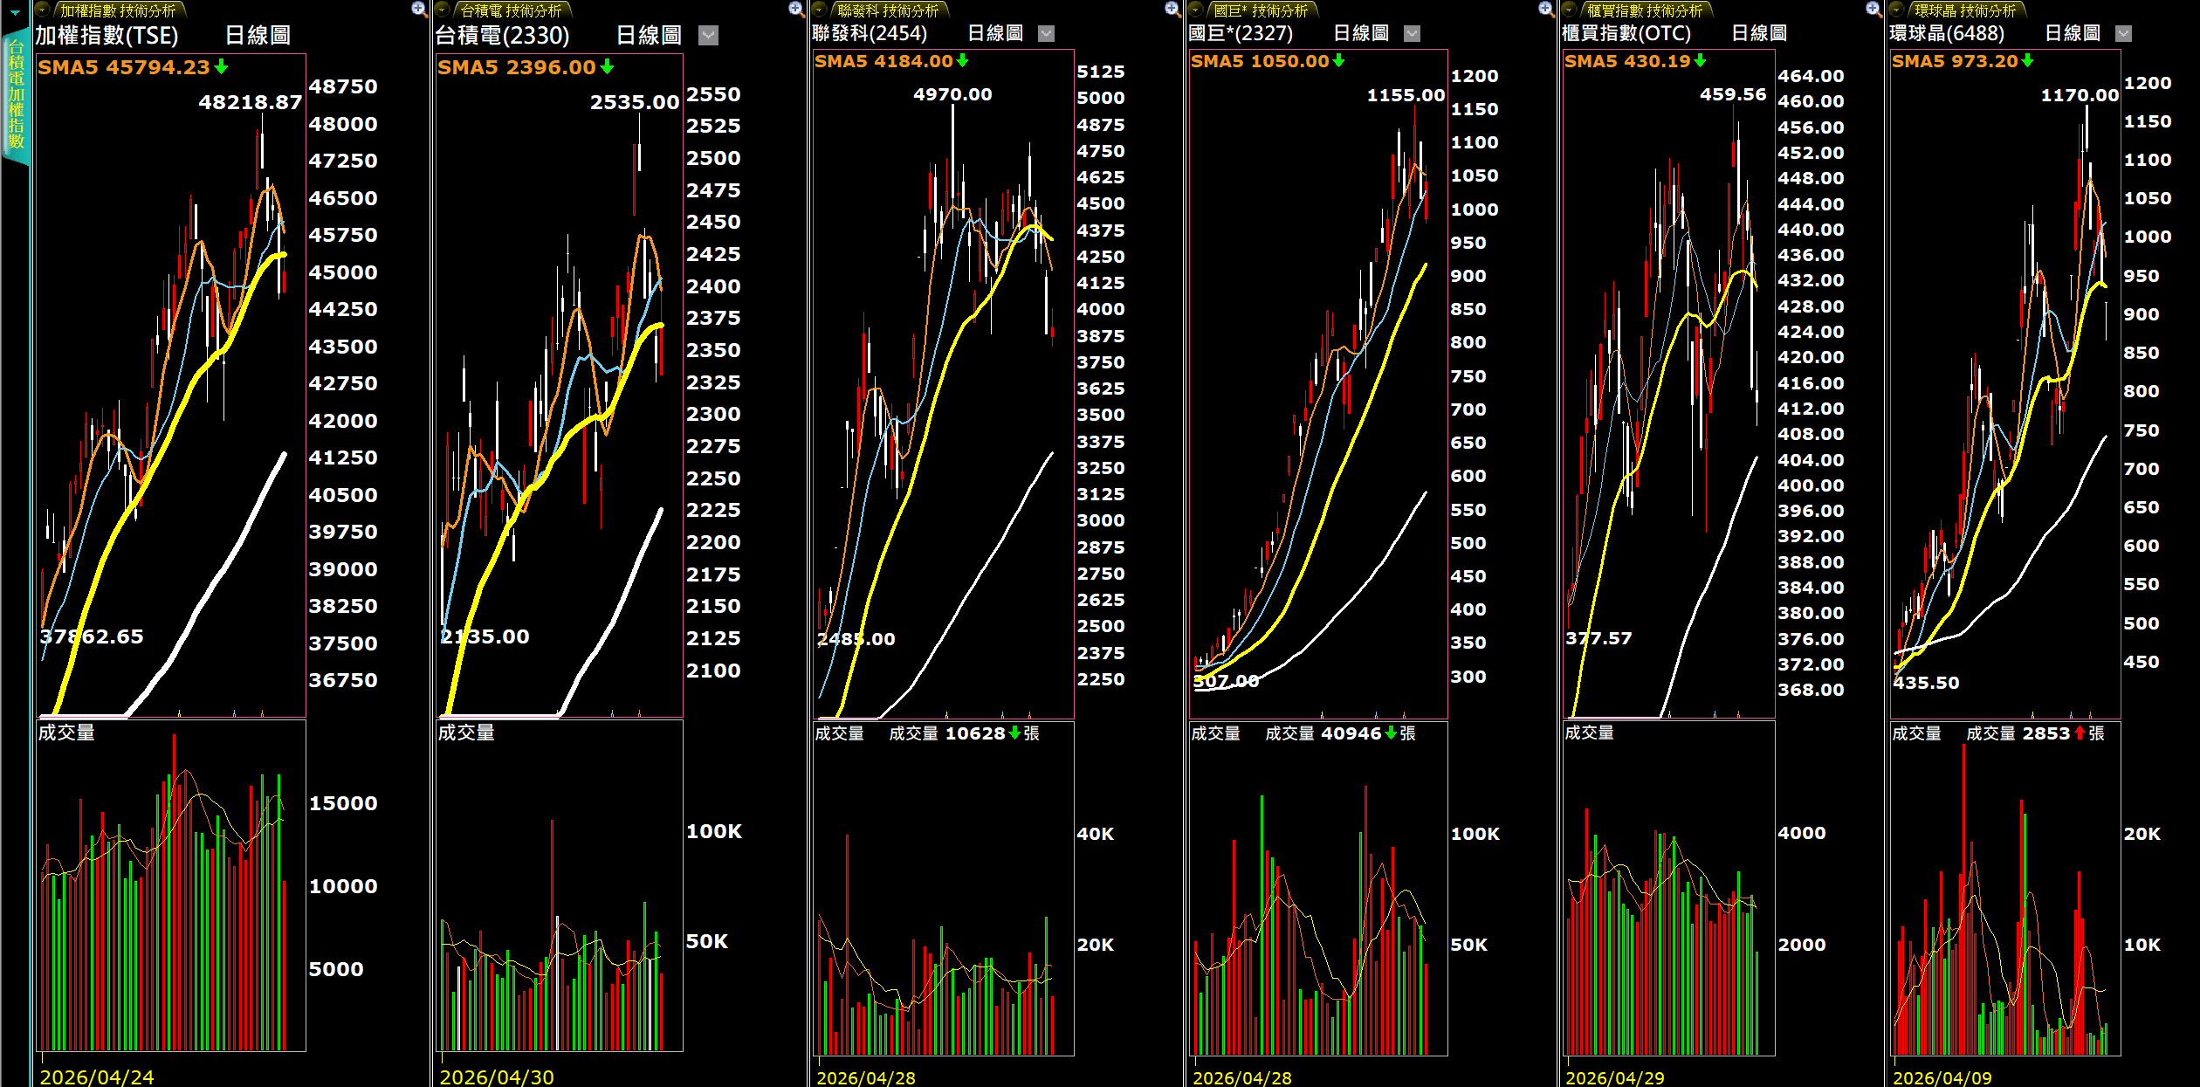Click the zoom magnifier on 櫃買指數 chart panel
Image resolution: width=2200 pixels, height=1087 pixels.
point(1873,10)
